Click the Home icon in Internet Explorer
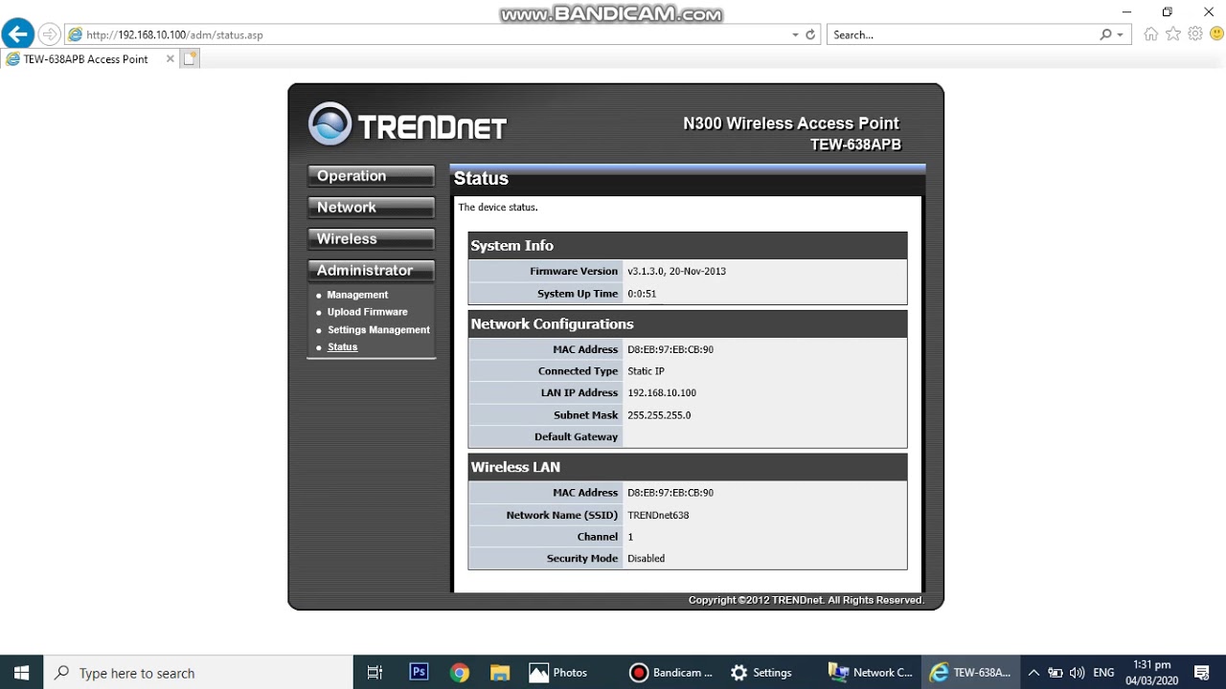Viewport: 1226px width, 689px height. pyautogui.click(x=1151, y=34)
